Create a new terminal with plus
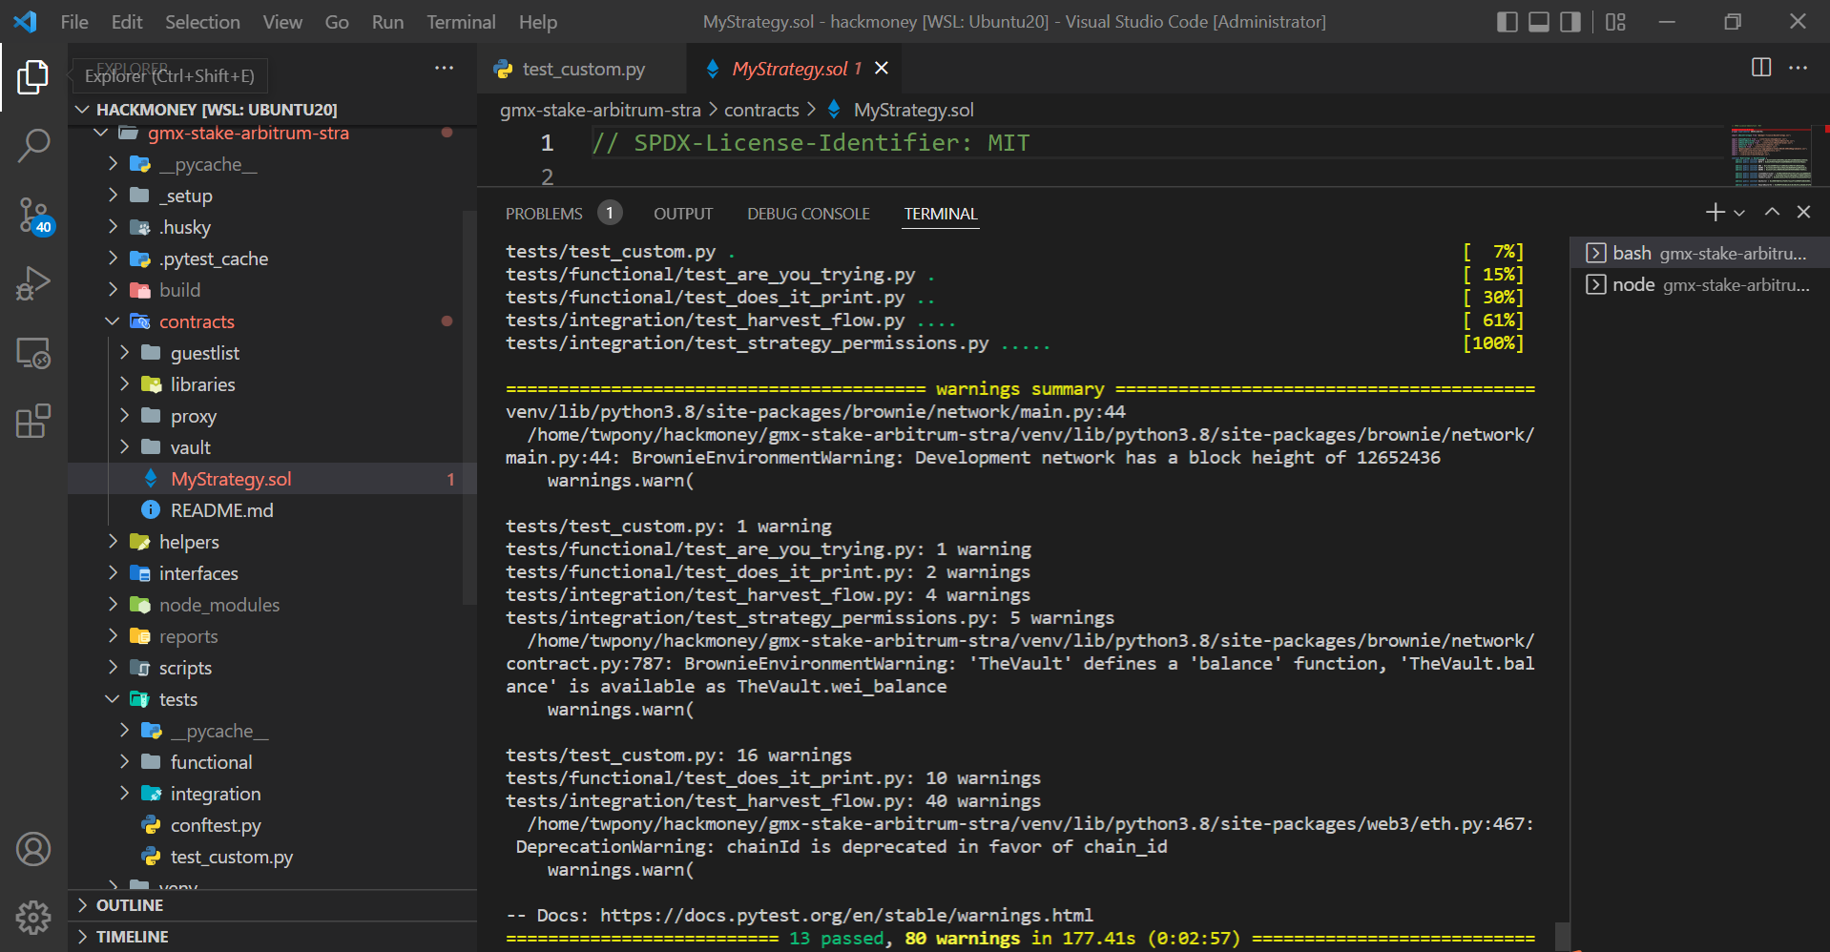The width and height of the screenshot is (1830, 952). [1715, 213]
